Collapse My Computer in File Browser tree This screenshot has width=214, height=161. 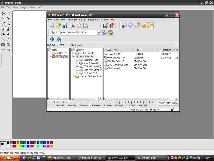click(73, 56)
